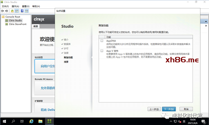The height and width of the screenshot is (125, 209).
Task: Click the Forward arrow toolbar icon
Action: click(x=6, y=11)
